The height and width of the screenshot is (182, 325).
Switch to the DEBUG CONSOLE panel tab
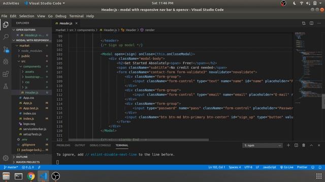click(100, 145)
